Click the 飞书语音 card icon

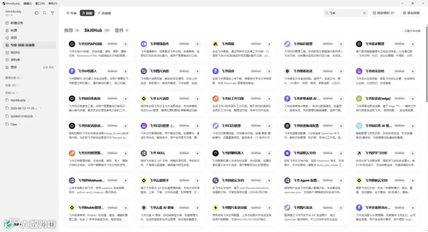point(215,71)
